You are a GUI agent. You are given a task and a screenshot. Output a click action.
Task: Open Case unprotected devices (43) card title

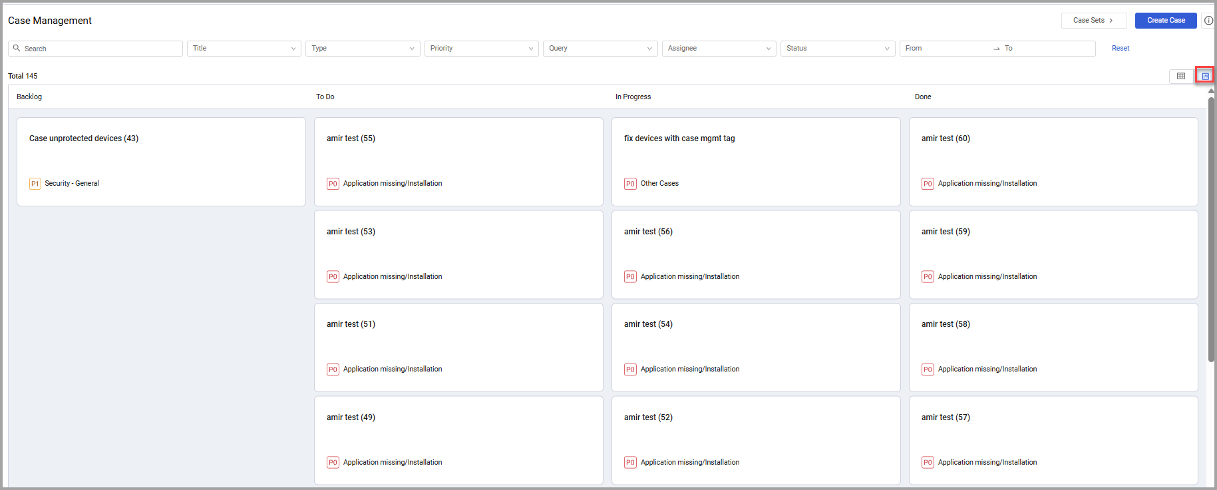(84, 138)
